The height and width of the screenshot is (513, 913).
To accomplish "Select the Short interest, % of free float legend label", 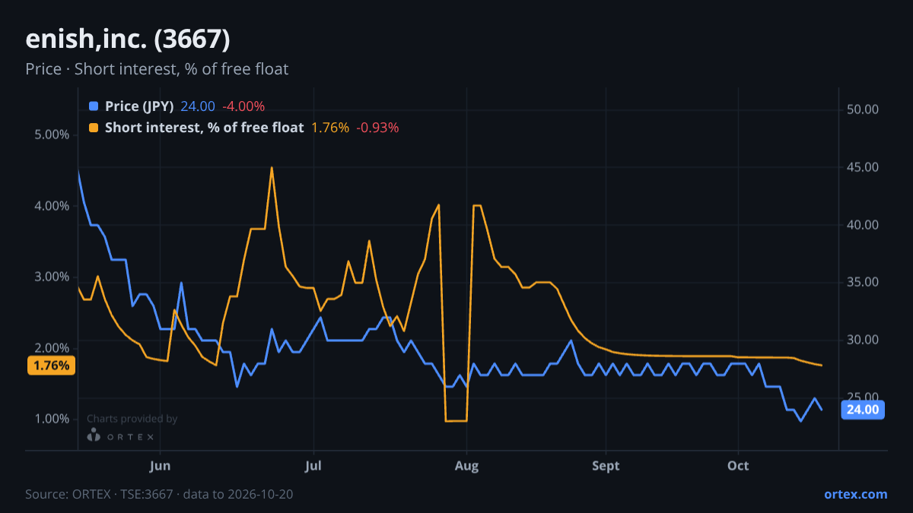I will pos(205,128).
